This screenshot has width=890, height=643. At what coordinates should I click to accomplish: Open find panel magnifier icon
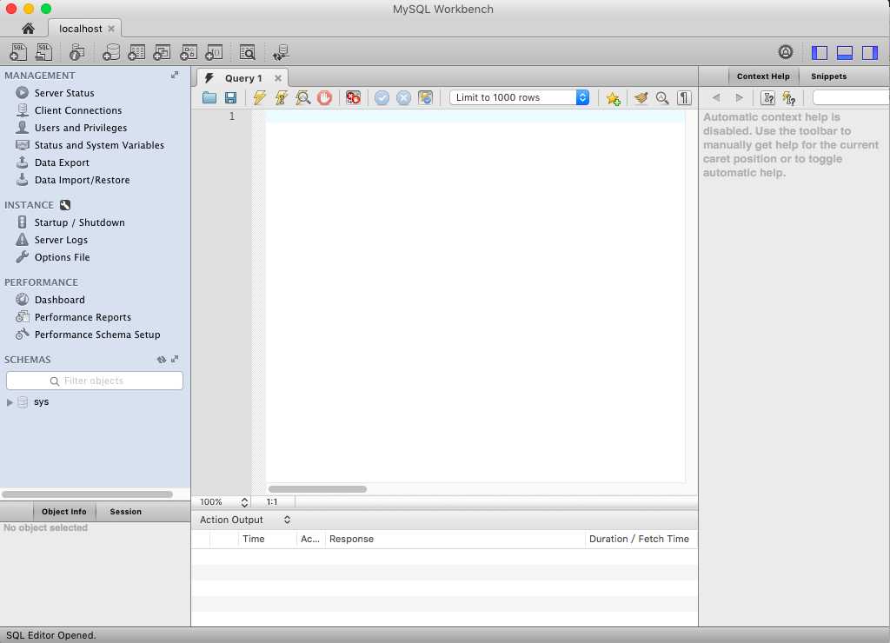pyautogui.click(x=662, y=97)
